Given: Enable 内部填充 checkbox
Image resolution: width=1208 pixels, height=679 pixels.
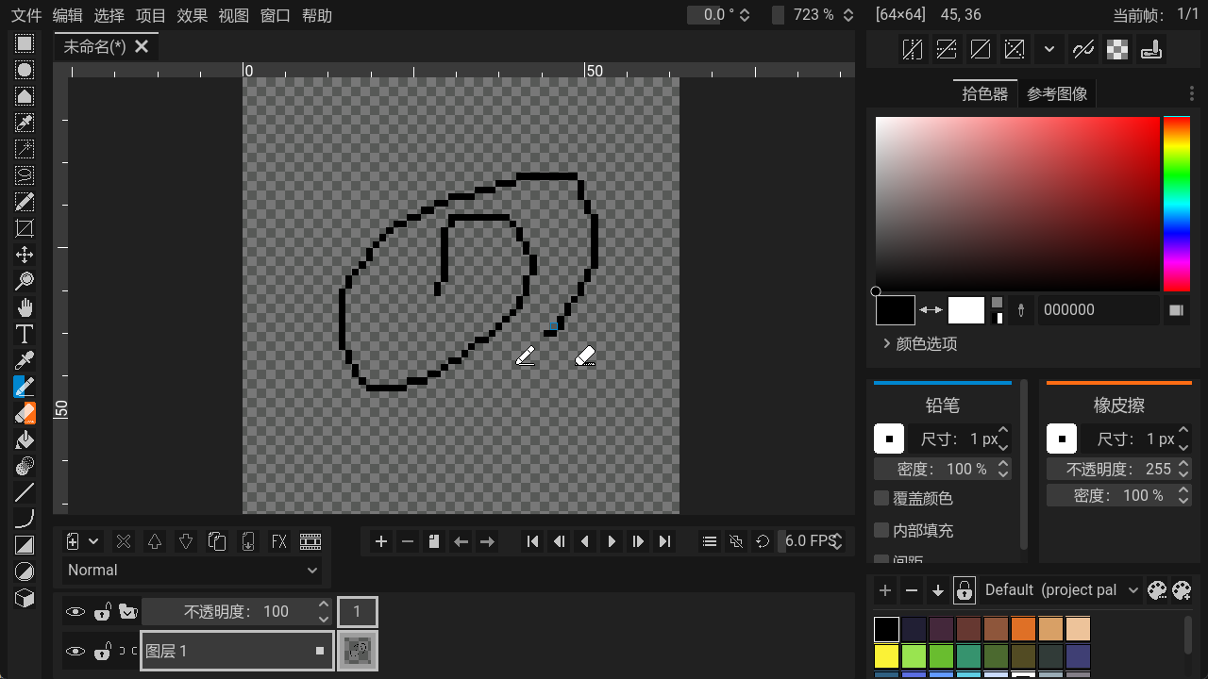Looking at the screenshot, I should click(x=881, y=530).
